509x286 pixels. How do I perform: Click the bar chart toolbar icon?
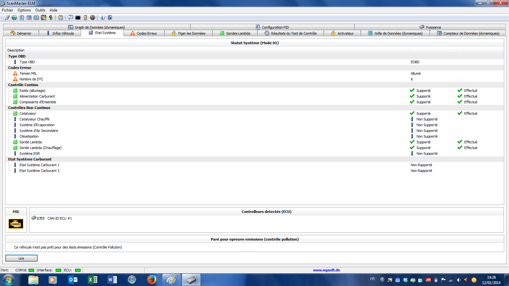coord(36,17)
